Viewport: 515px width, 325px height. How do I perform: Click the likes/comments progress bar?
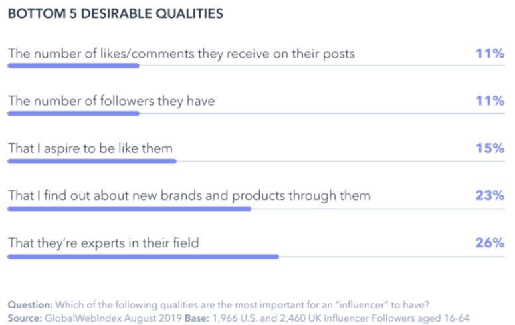pyautogui.click(x=73, y=66)
